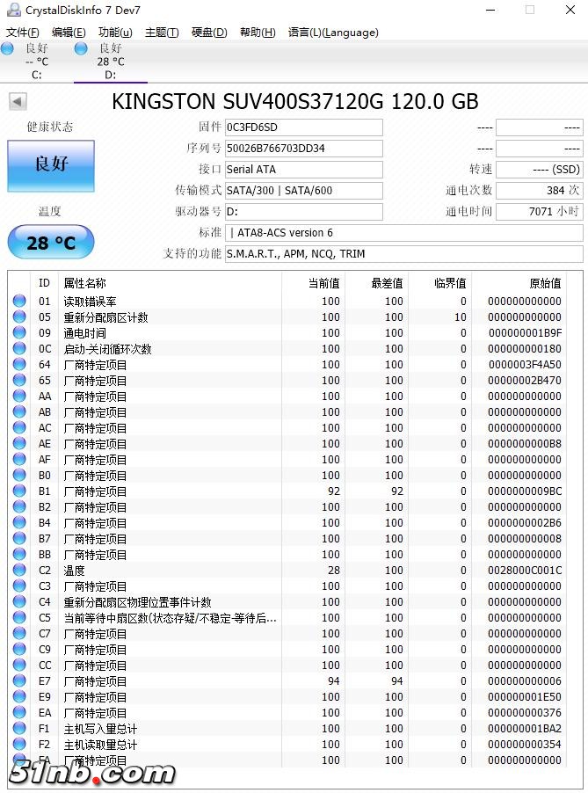Image resolution: width=588 pixels, height=793 pixels.
Task: Click the status icon for attribute F2
Action: pos(19,744)
